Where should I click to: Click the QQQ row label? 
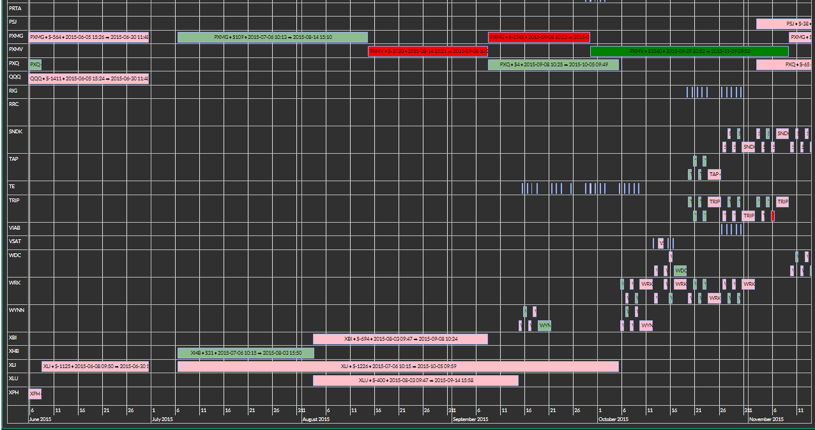coord(14,77)
